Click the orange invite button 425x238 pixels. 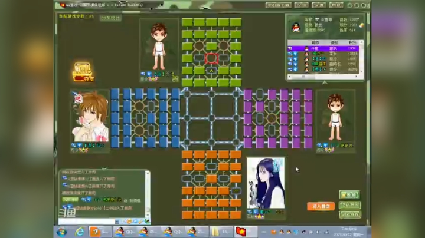click(321, 206)
